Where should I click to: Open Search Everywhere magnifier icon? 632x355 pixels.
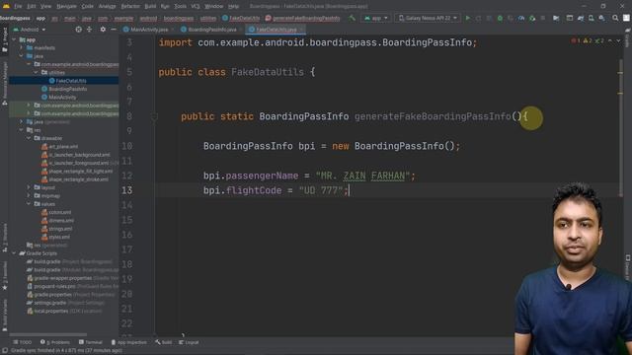tap(615, 18)
